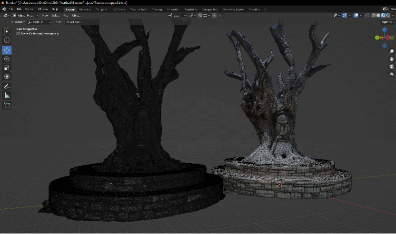Switch to the Sculpting workspace tab

coord(101,10)
